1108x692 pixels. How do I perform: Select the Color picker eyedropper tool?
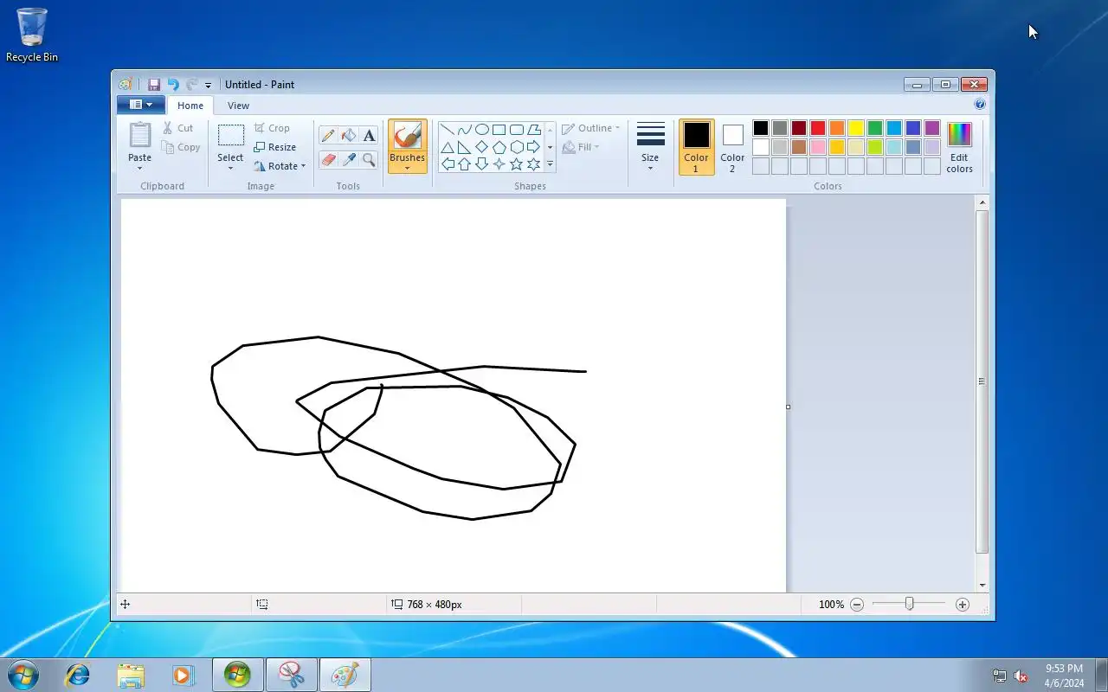coord(349,159)
